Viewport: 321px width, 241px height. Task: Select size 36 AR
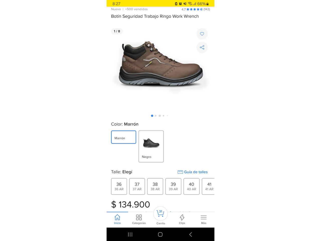tap(119, 187)
